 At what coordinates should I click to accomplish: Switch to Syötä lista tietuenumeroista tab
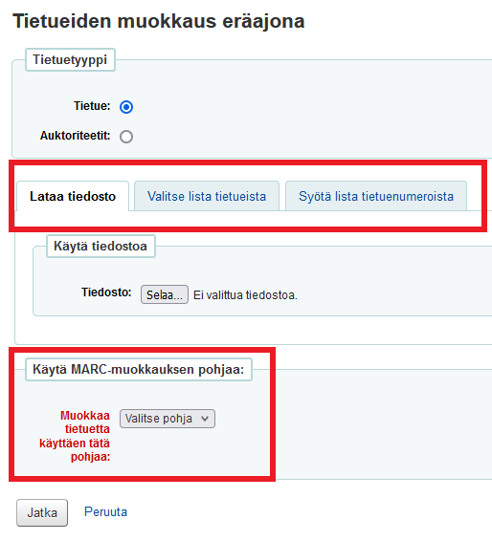click(x=376, y=196)
